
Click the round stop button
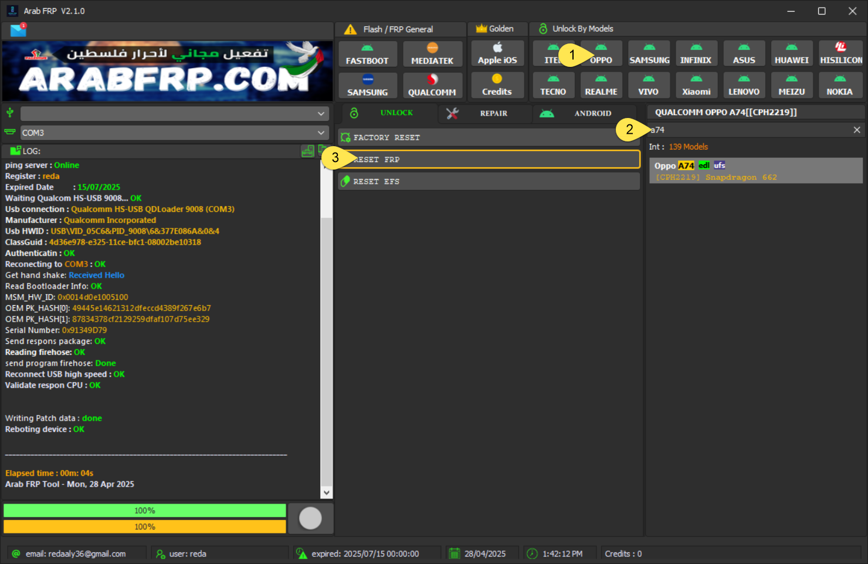pos(310,518)
